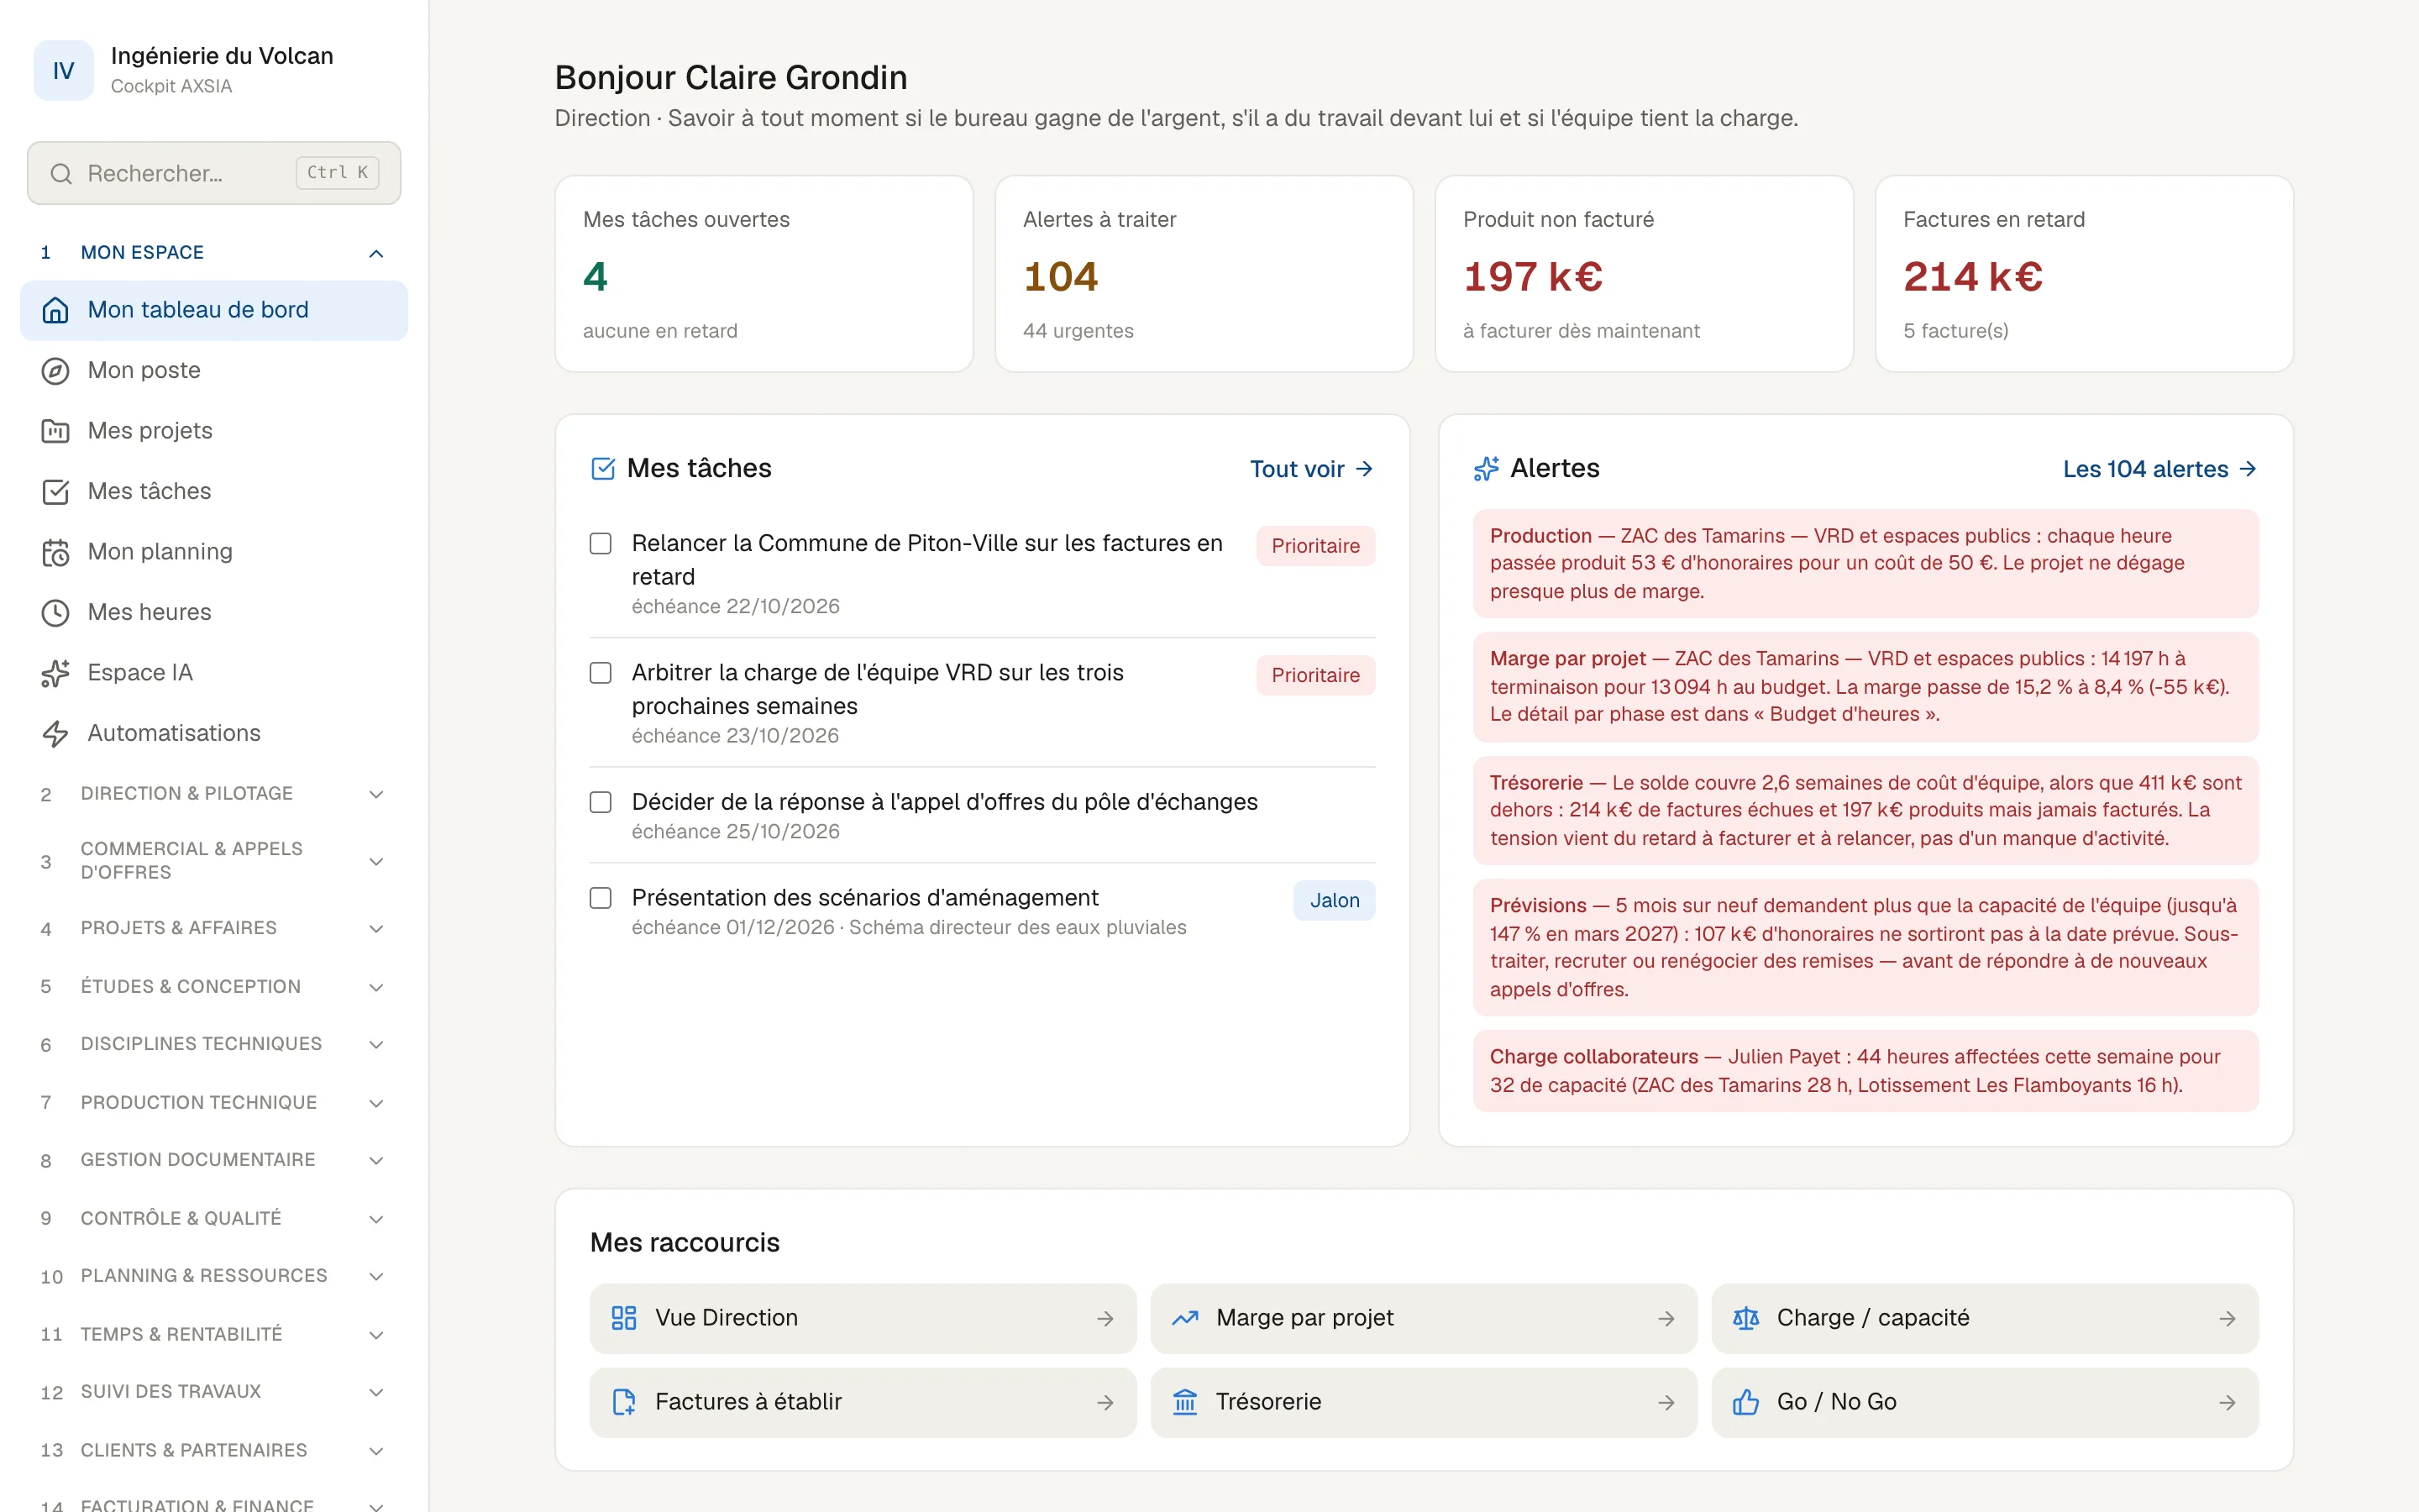Check the task Relancer la Commune de Piton-Ville
This screenshot has width=2419, height=1512.
tap(601, 543)
